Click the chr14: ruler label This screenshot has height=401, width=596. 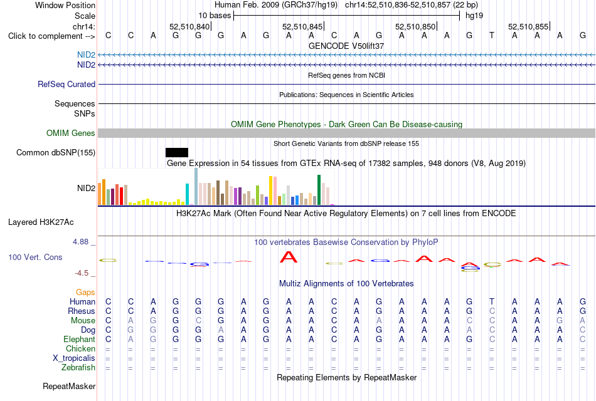83,26
